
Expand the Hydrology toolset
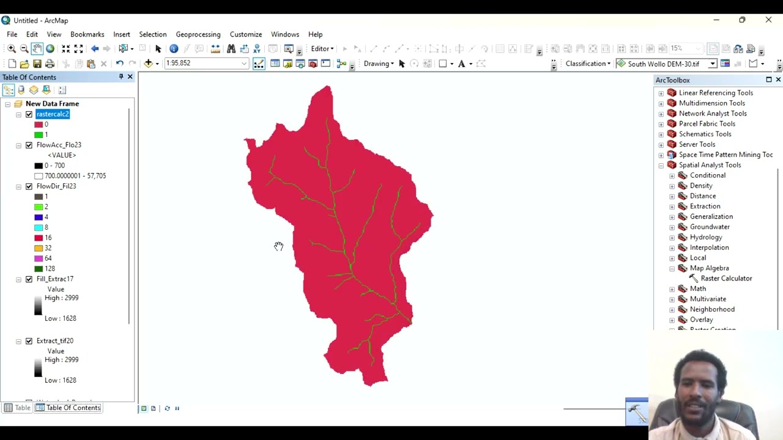(x=672, y=238)
